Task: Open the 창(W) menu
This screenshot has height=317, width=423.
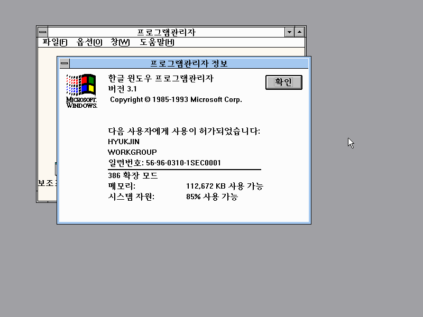Action: [120, 42]
